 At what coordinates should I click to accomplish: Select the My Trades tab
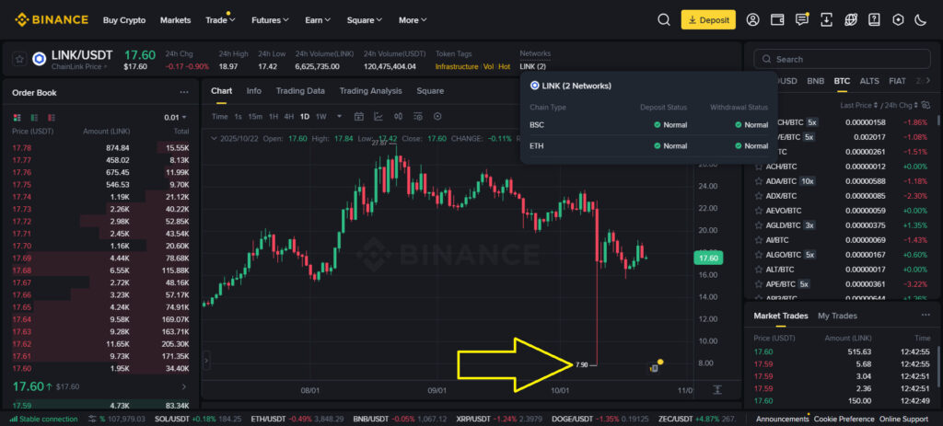tap(837, 316)
